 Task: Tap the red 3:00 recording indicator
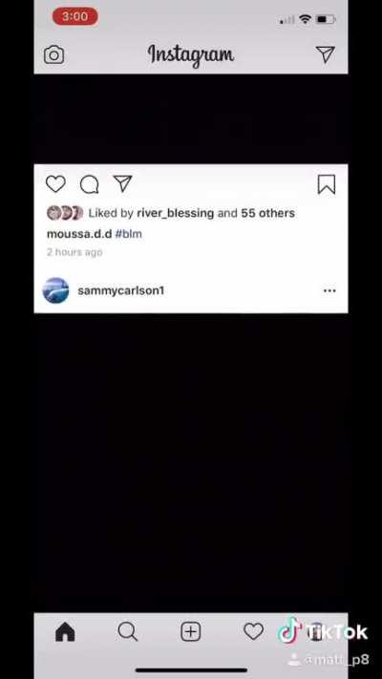tap(75, 16)
